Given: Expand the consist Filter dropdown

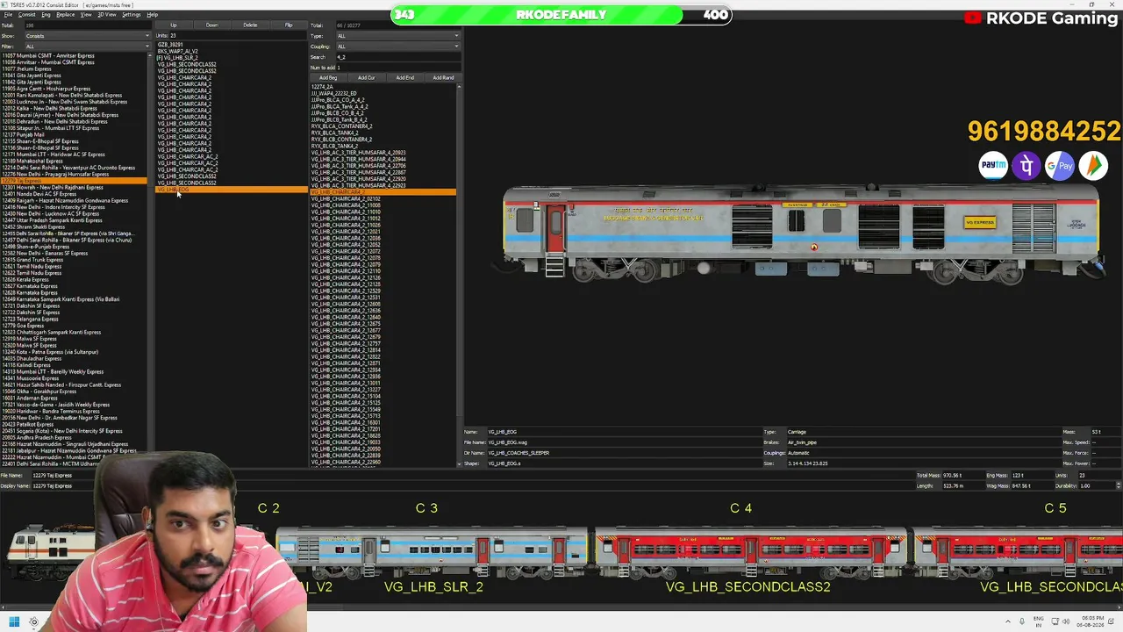Looking at the screenshot, I should pyautogui.click(x=87, y=47).
